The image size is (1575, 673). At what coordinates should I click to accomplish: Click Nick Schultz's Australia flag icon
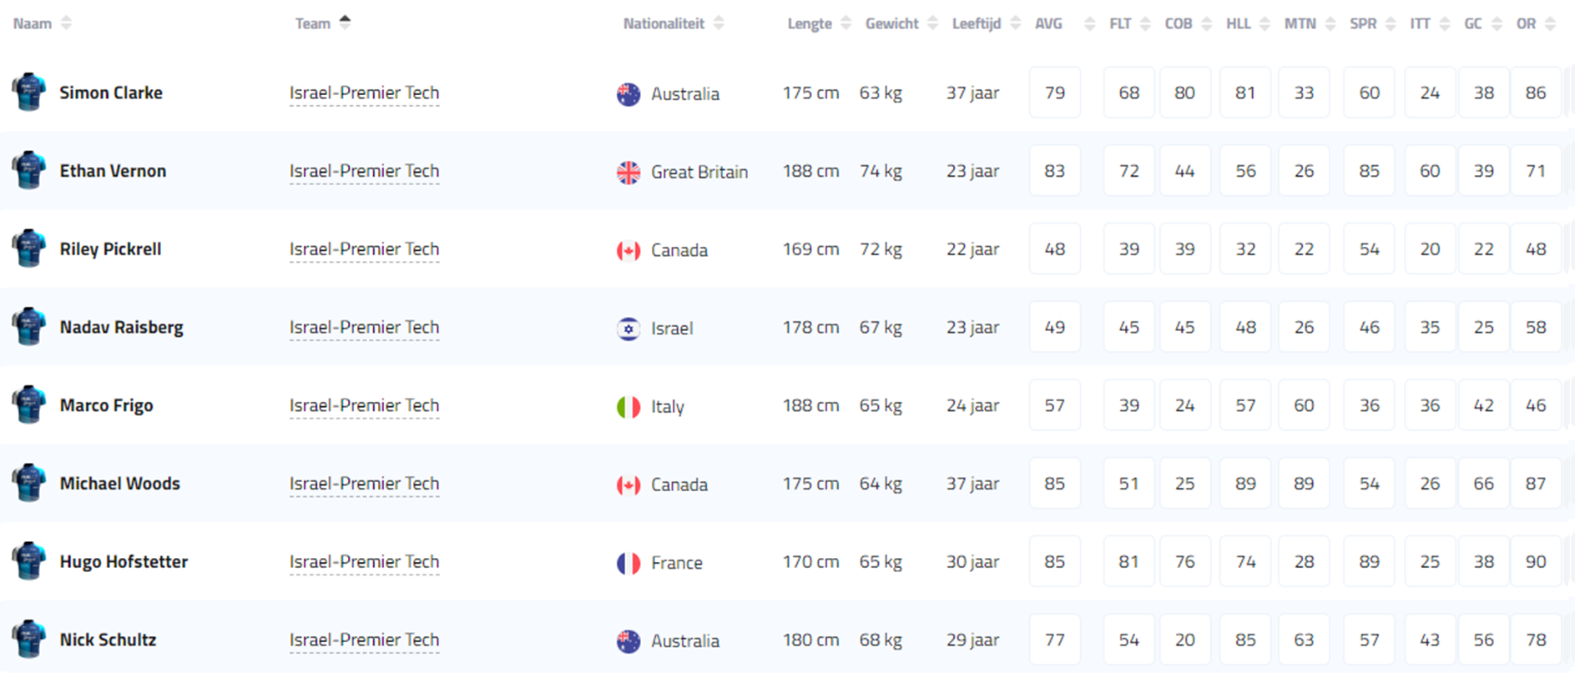pos(628,640)
